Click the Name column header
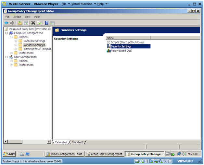 click(128, 38)
